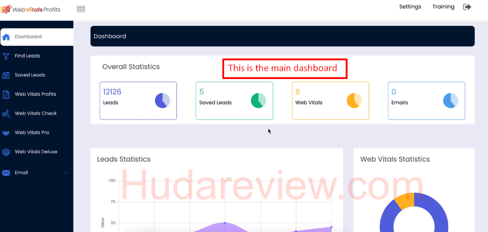
Task: Expand the Email submenu chevron
Action: [x=66, y=173]
